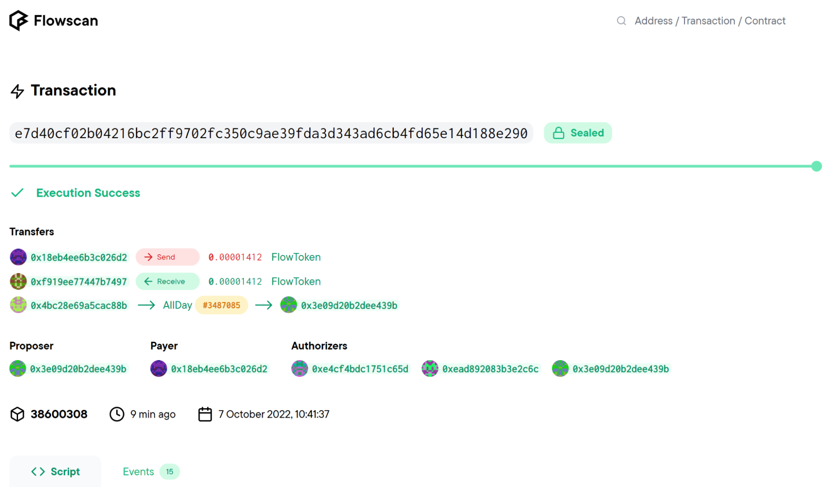Click the Flowscan logo icon
The width and height of the screenshot is (838, 487).
(x=18, y=21)
